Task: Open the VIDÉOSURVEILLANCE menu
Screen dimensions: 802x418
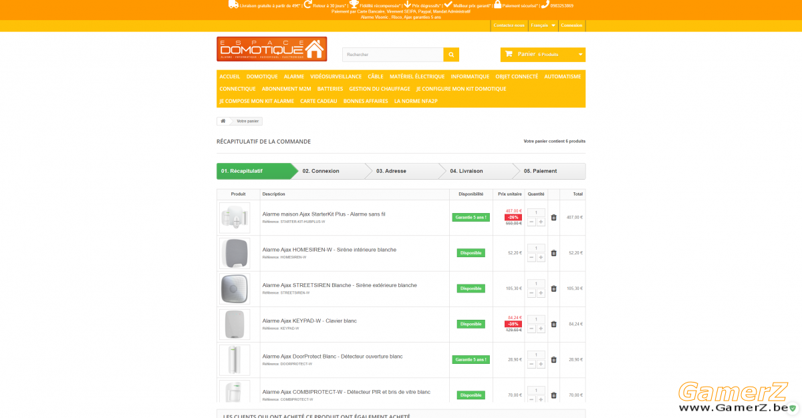Action: [336, 77]
